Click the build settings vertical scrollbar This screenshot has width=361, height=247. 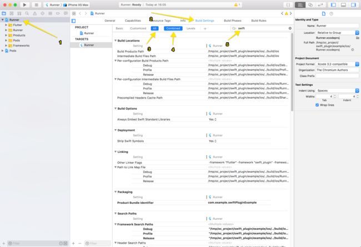point(292,72)
